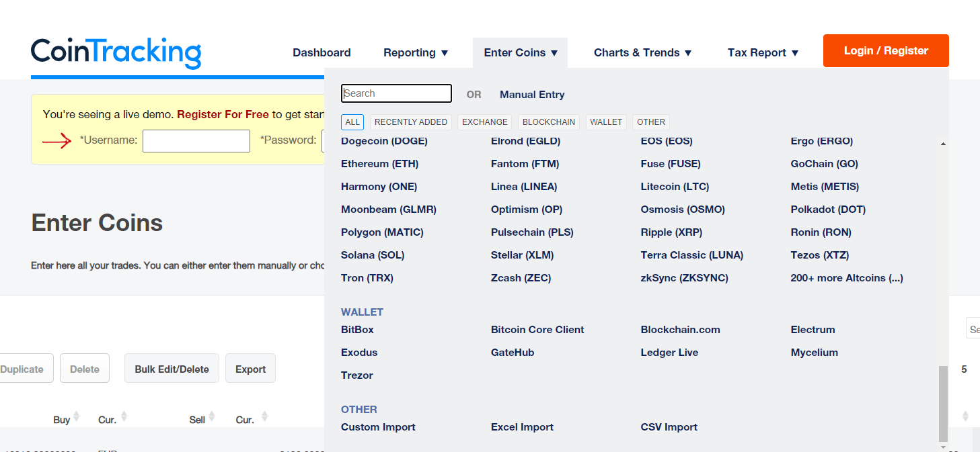Collapse the Enter Coins menu
This screenshot has width=980, height=452.
[521, 52]
